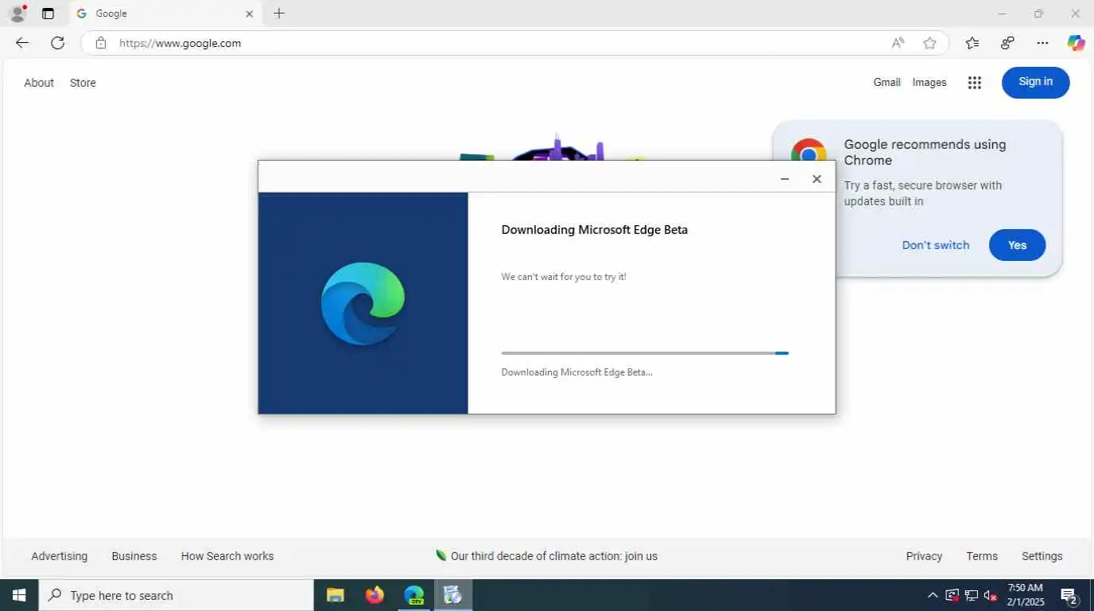Screen dimensions: 1094x611
Task: Open How Search works link
Action: click(227, 556)
